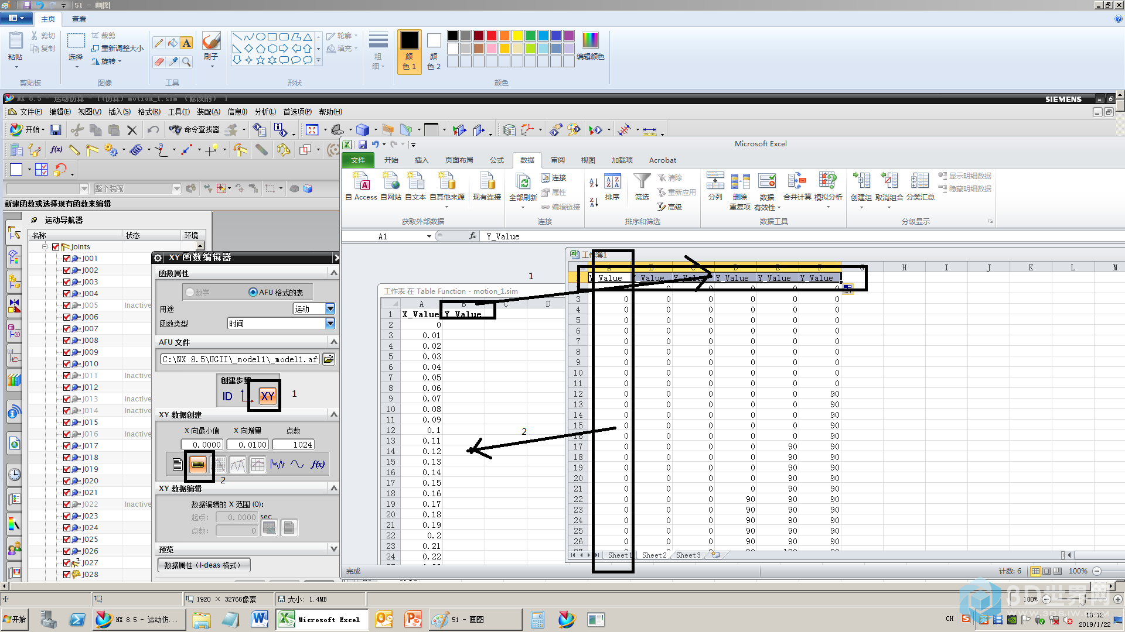The width and height of the screenshot is (1125, 632).
Task: Select the Pencil tool in Paint
Action: point(159,43)
